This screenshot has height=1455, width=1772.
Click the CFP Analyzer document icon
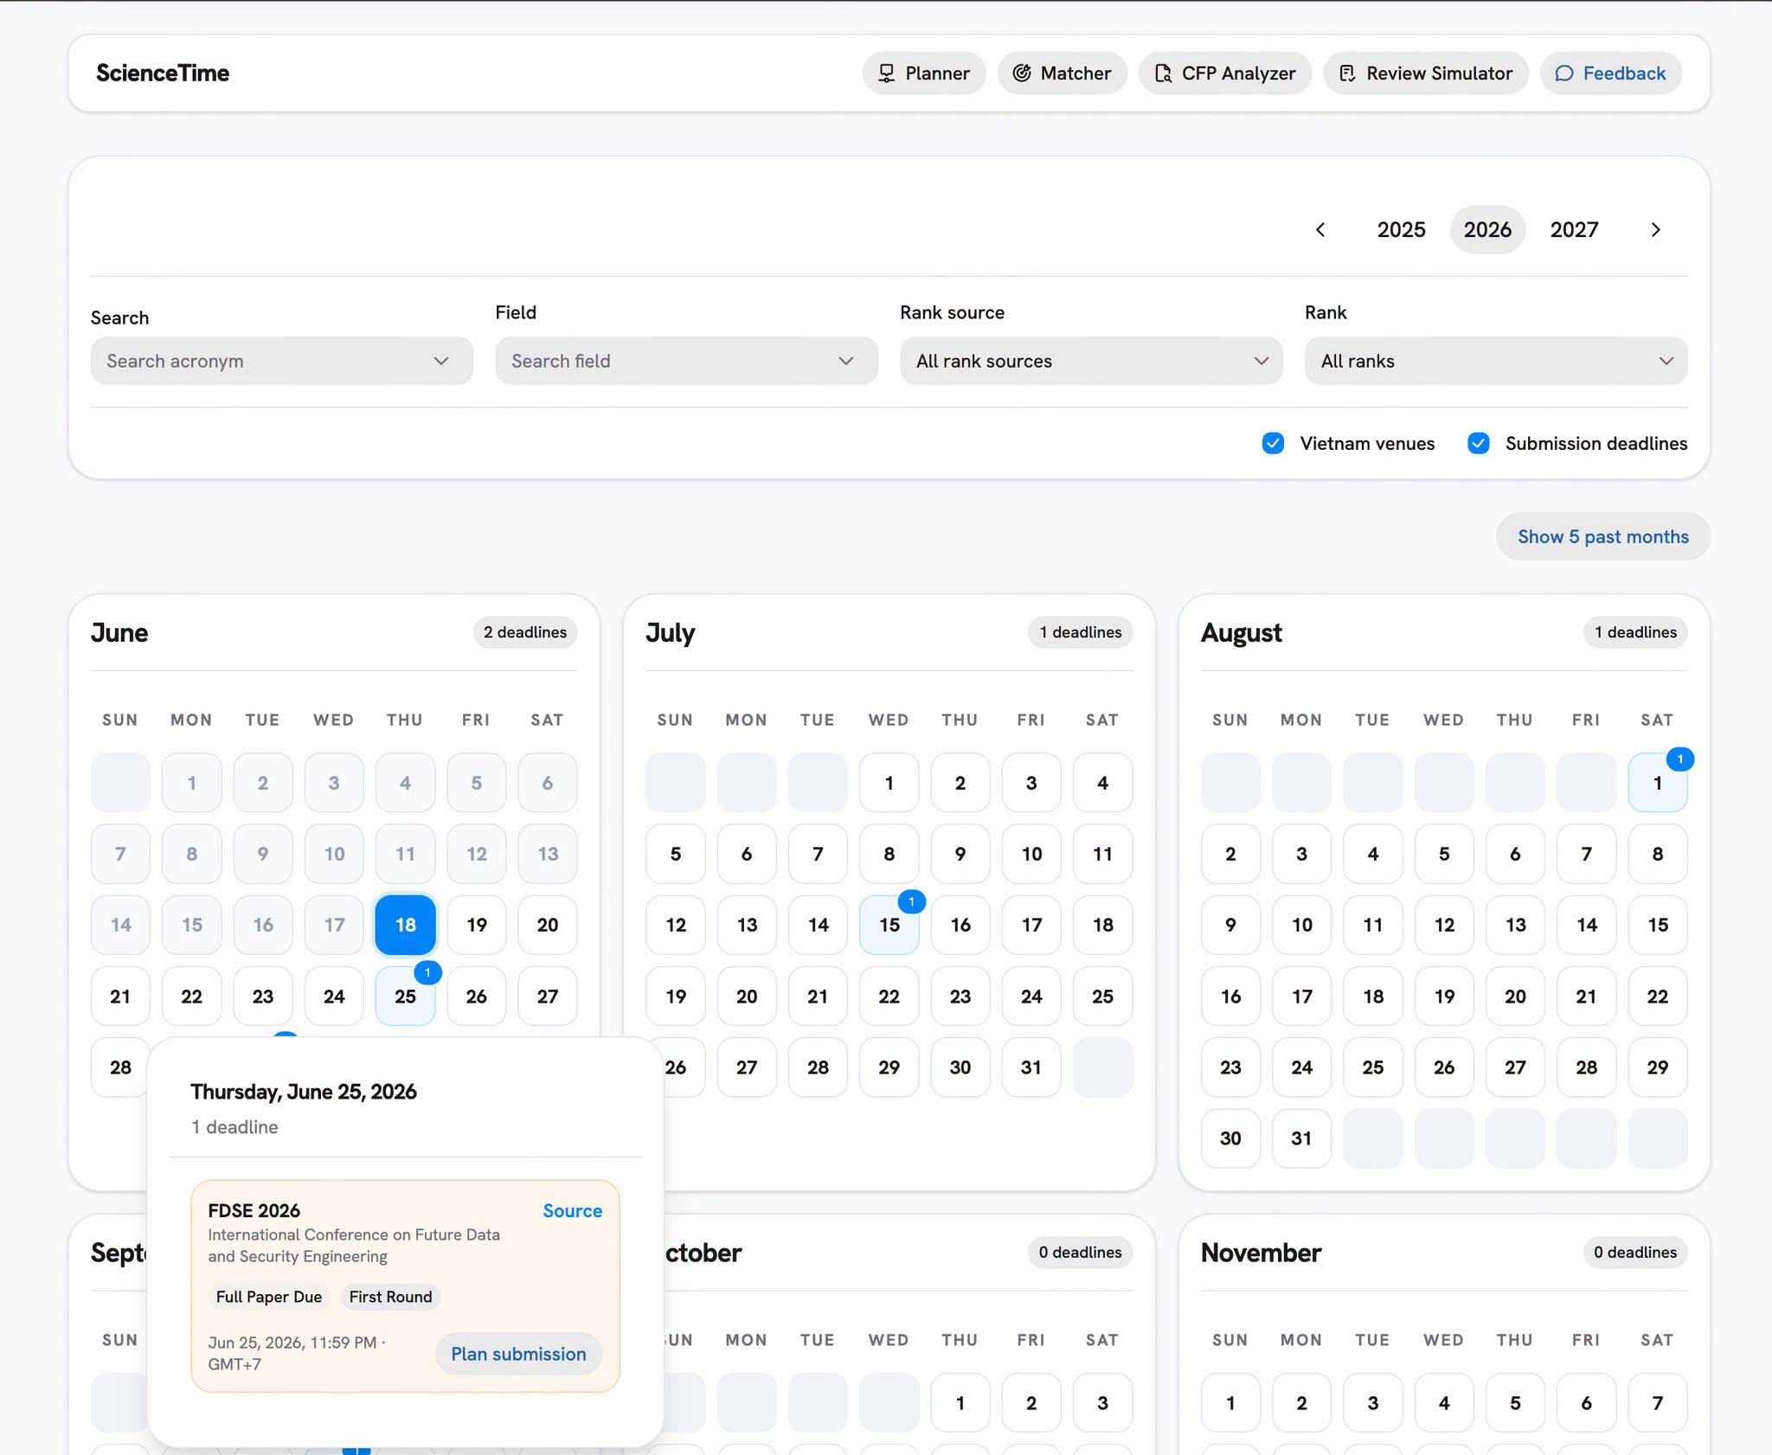(1163, 74)
